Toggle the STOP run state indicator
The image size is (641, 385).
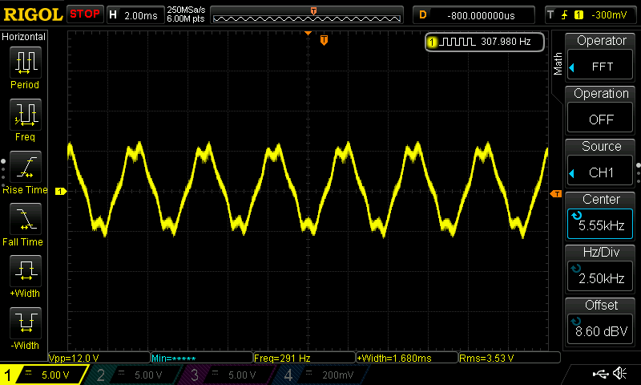(85, 14)
